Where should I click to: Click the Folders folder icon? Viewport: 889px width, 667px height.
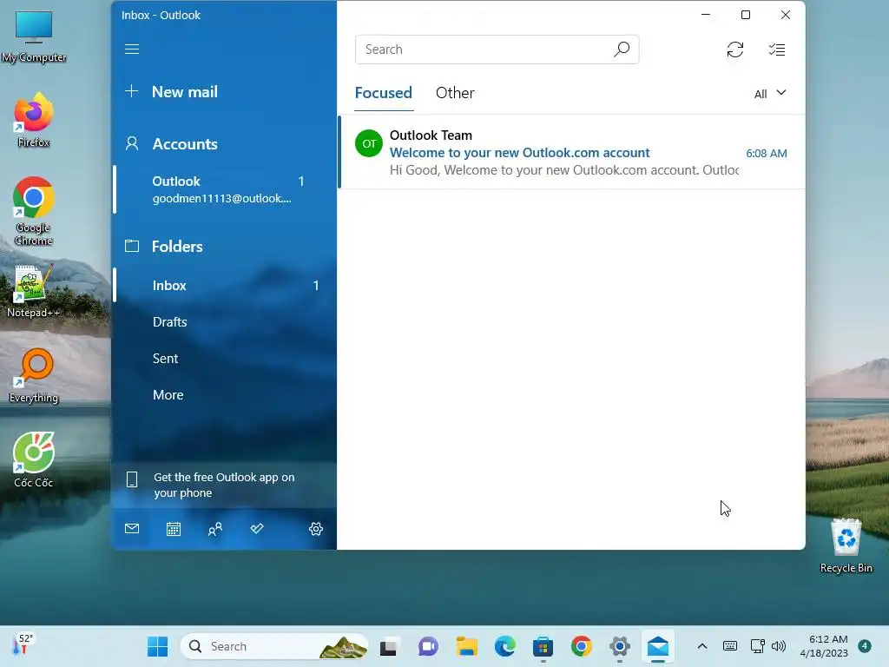[132, 246]
